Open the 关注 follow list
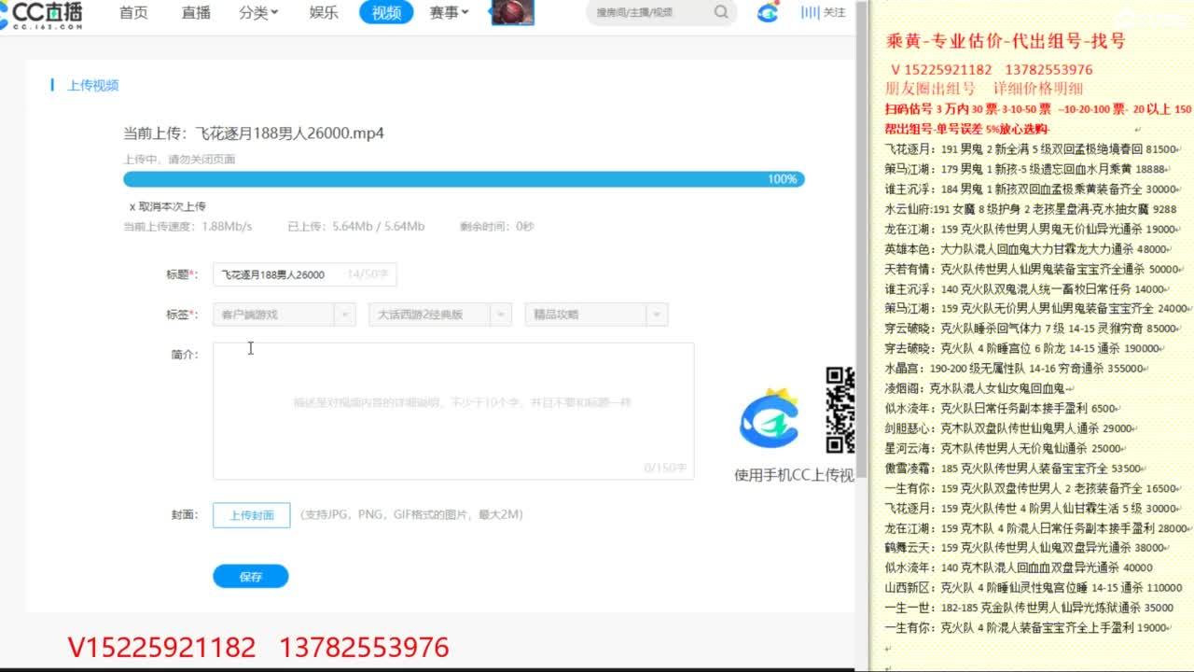 824,13
